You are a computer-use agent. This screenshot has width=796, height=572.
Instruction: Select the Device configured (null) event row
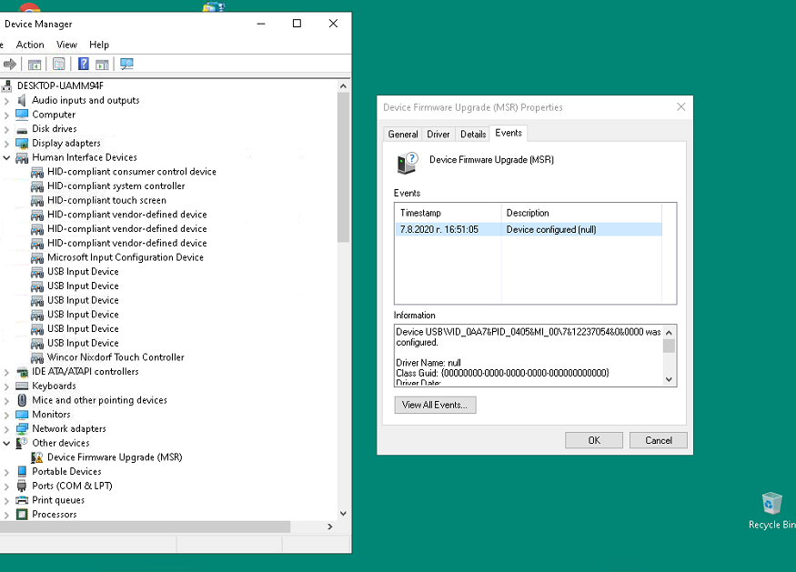tap(528, 229)
